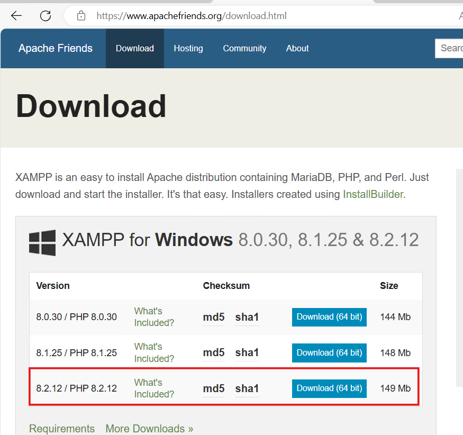Show md5 checksum for 8.0.30
The width and height of the screenshot is (463, 435).
214,317
